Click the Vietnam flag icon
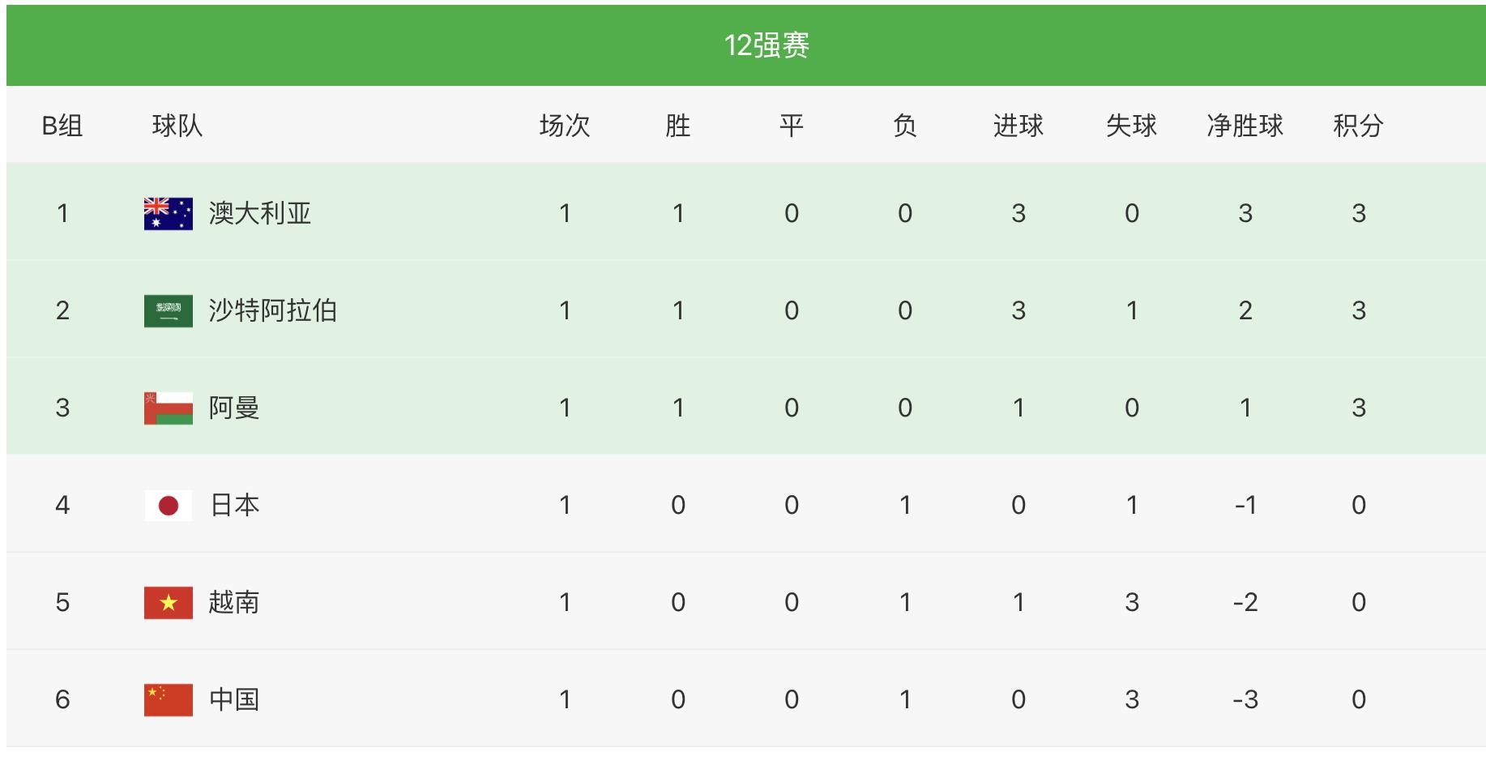 click(169, 603)
